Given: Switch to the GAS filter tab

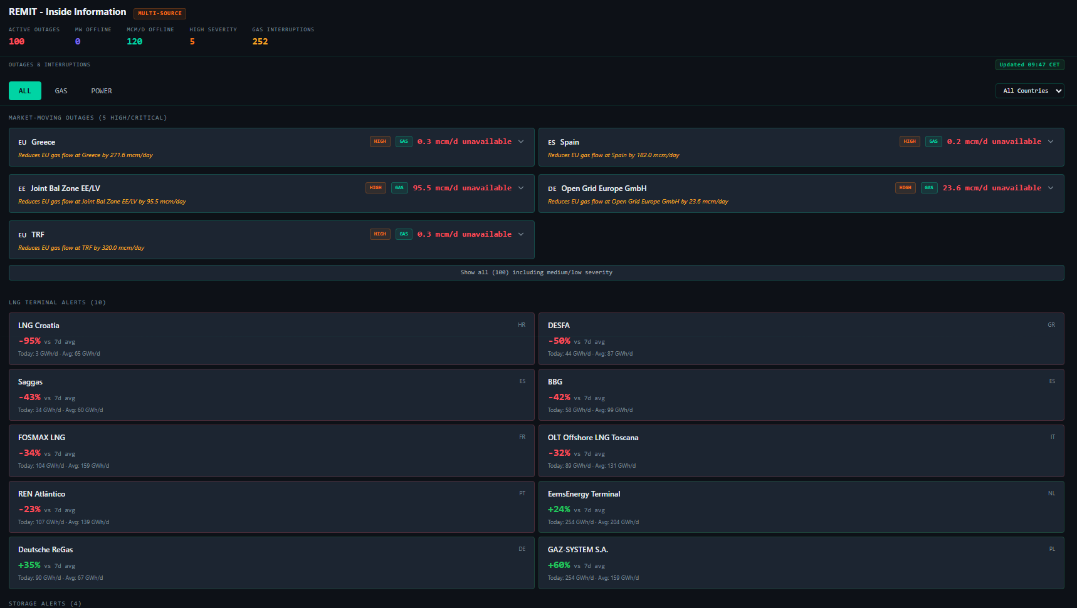Looking at the screenshot, I should point(61,91).
